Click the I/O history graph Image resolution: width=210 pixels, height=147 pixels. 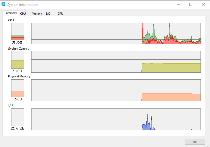[116, 119]
